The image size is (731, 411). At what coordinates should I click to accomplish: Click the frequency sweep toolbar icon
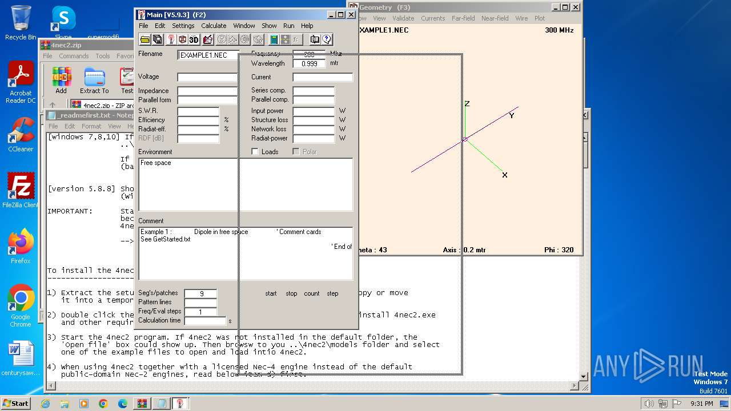point(296,39)
